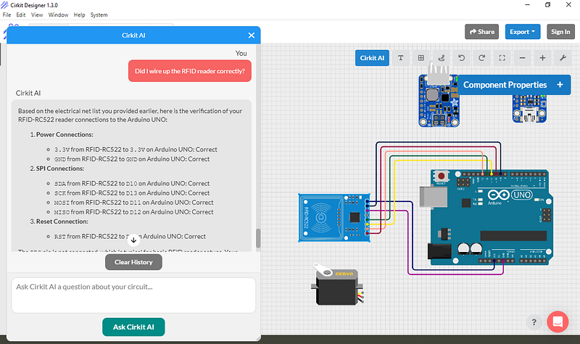Open the View menu
This screenshot has width=580, height=344.
point(37,14)
